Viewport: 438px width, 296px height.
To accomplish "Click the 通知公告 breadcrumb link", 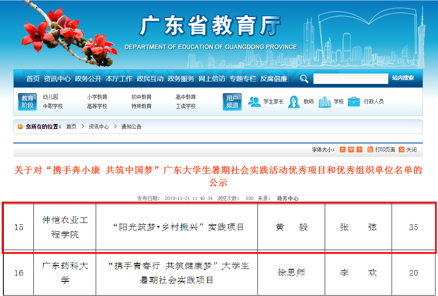I will click(131, 126).
